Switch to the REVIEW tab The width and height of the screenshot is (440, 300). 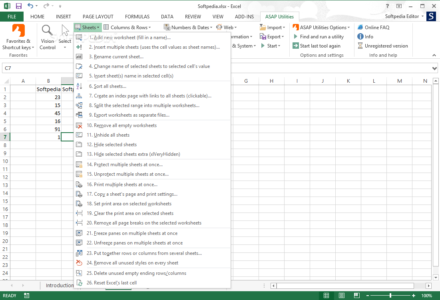[193, 16]
